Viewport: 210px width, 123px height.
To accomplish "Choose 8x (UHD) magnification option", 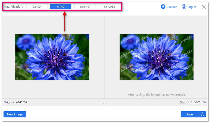I will pyautogui.click(x=109, y=7).
